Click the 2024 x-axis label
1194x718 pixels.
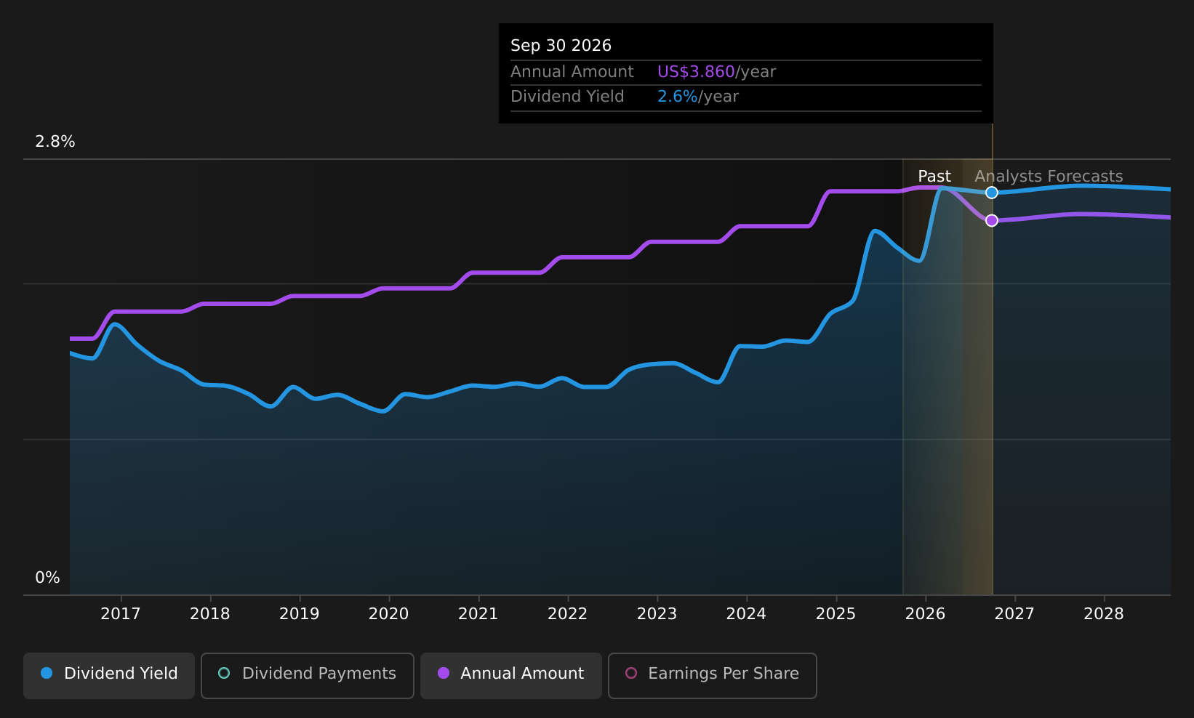[x=747, y=614]
